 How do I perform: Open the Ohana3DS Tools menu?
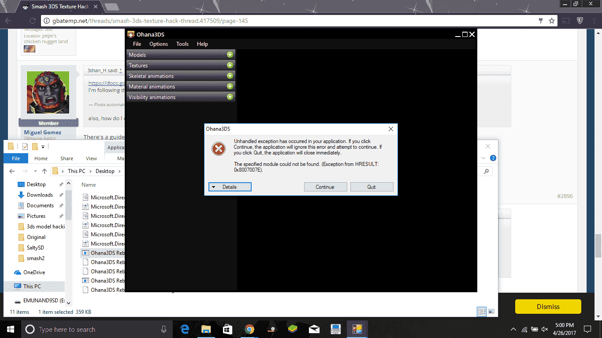tap(182, 44)
